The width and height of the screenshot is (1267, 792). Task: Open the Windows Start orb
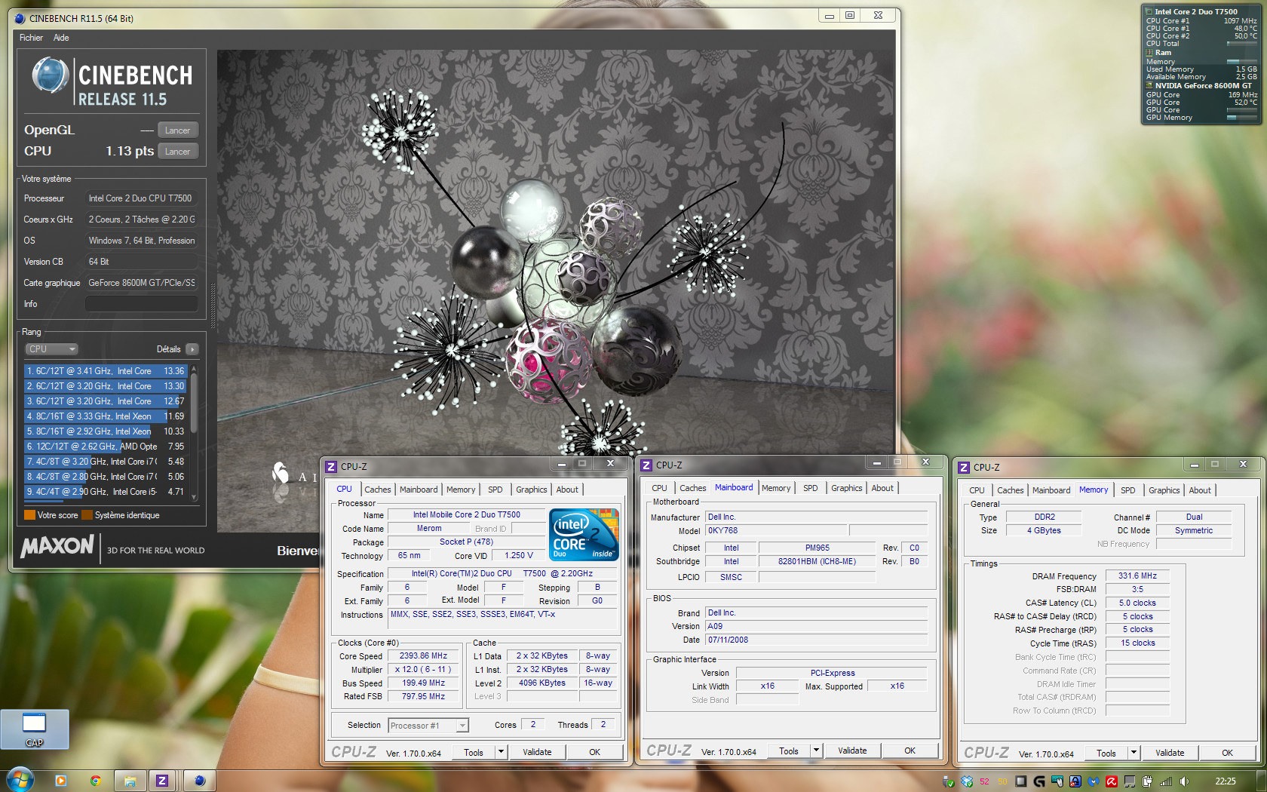20,780
